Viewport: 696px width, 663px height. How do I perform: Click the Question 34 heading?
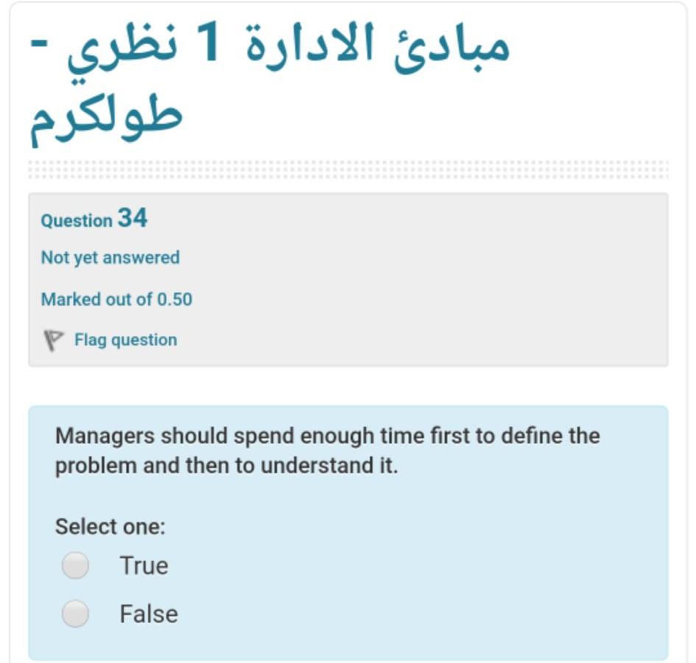(x=94, y=219)
